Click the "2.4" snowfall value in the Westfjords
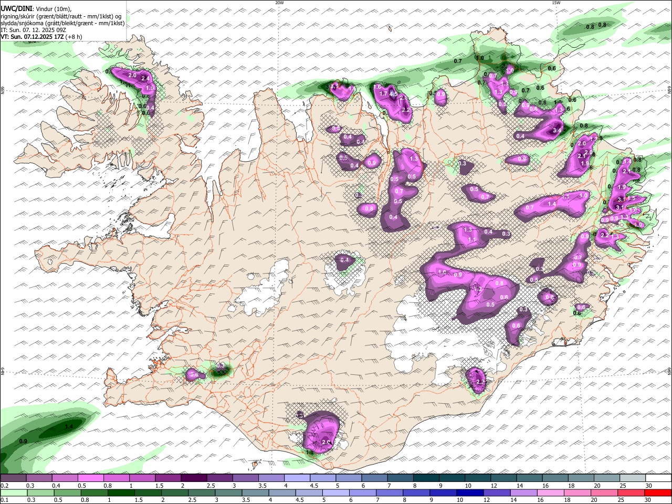The width and height of the screenshot is (672, 504). point(145,79)
